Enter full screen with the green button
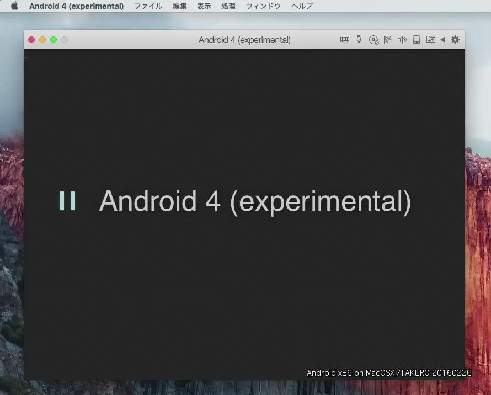Viewport: 491px width, 395px height. point(54,40)
